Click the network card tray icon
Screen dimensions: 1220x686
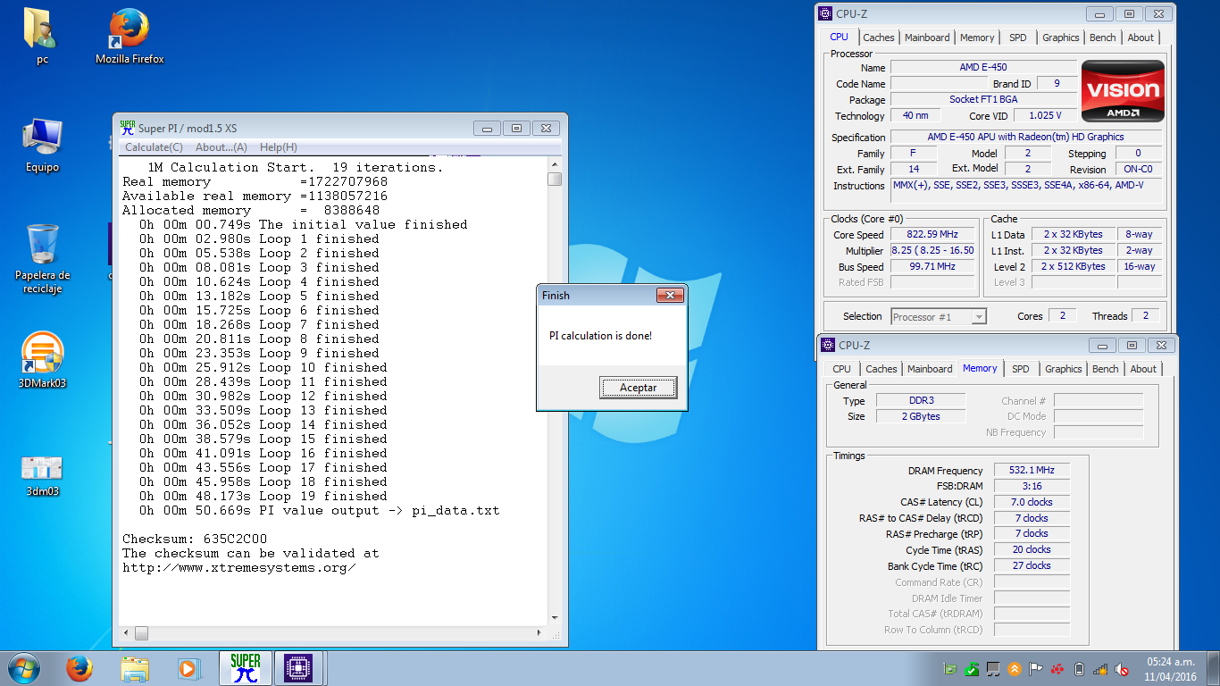click(x=950, y=669)
